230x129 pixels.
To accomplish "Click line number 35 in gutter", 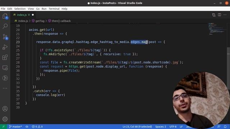I will (x=18, y=91).
